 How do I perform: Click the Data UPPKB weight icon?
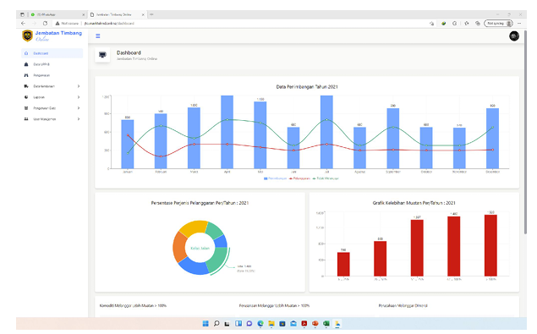coord(26,64)
